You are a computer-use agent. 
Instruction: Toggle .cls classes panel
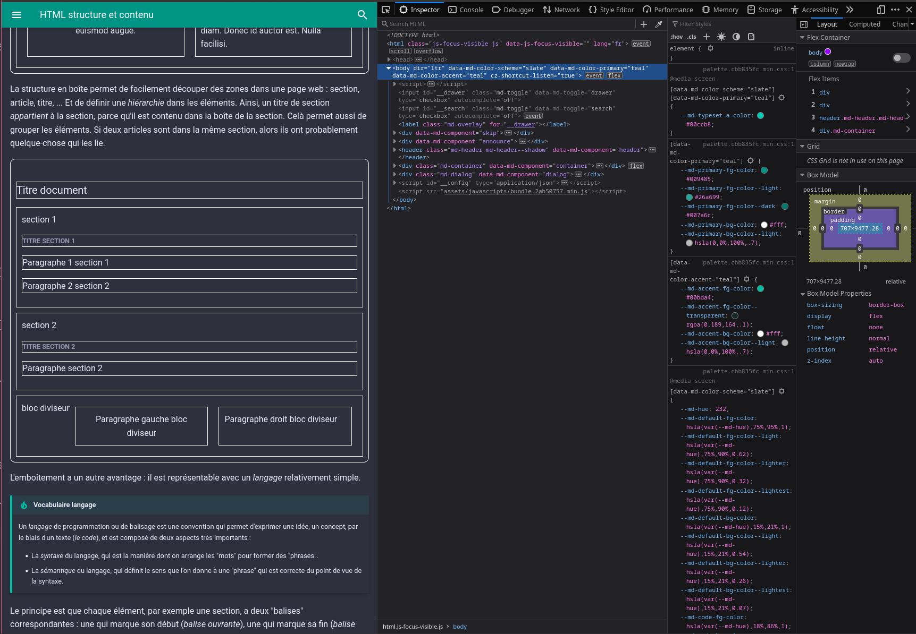(x=692, y=37)
